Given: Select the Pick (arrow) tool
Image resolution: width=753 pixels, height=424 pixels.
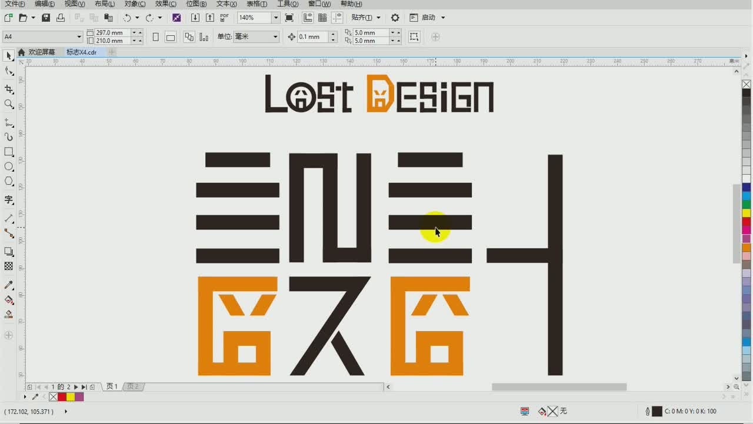Looking at the screenshot, I should coord(9,56).
